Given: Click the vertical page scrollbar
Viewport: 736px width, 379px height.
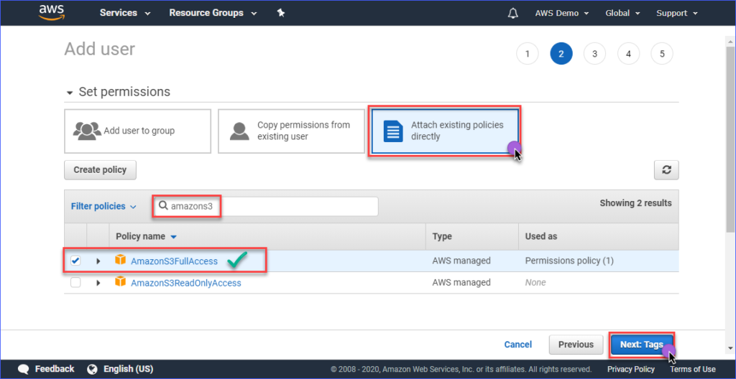Looking at the screenshot, I should tap(730, 139).
